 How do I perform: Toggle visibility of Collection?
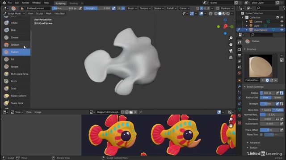(x=282, y=17)
